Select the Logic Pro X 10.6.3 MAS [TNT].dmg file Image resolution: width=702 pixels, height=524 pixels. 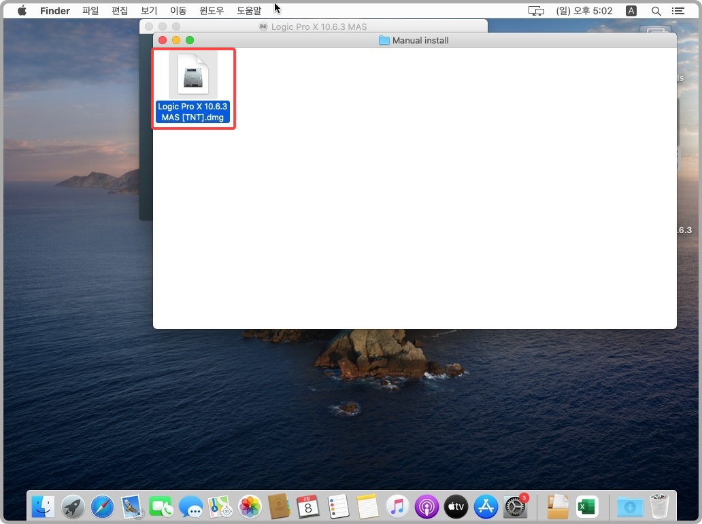tap(193, 88)
